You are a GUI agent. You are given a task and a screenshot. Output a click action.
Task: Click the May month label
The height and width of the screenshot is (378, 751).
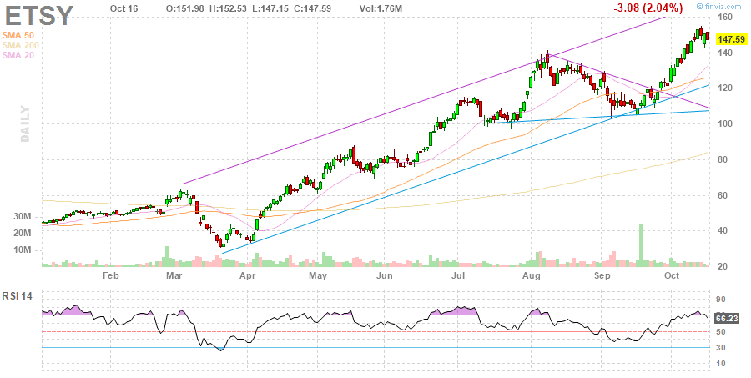pyautogui.click(x=318, y=276)
